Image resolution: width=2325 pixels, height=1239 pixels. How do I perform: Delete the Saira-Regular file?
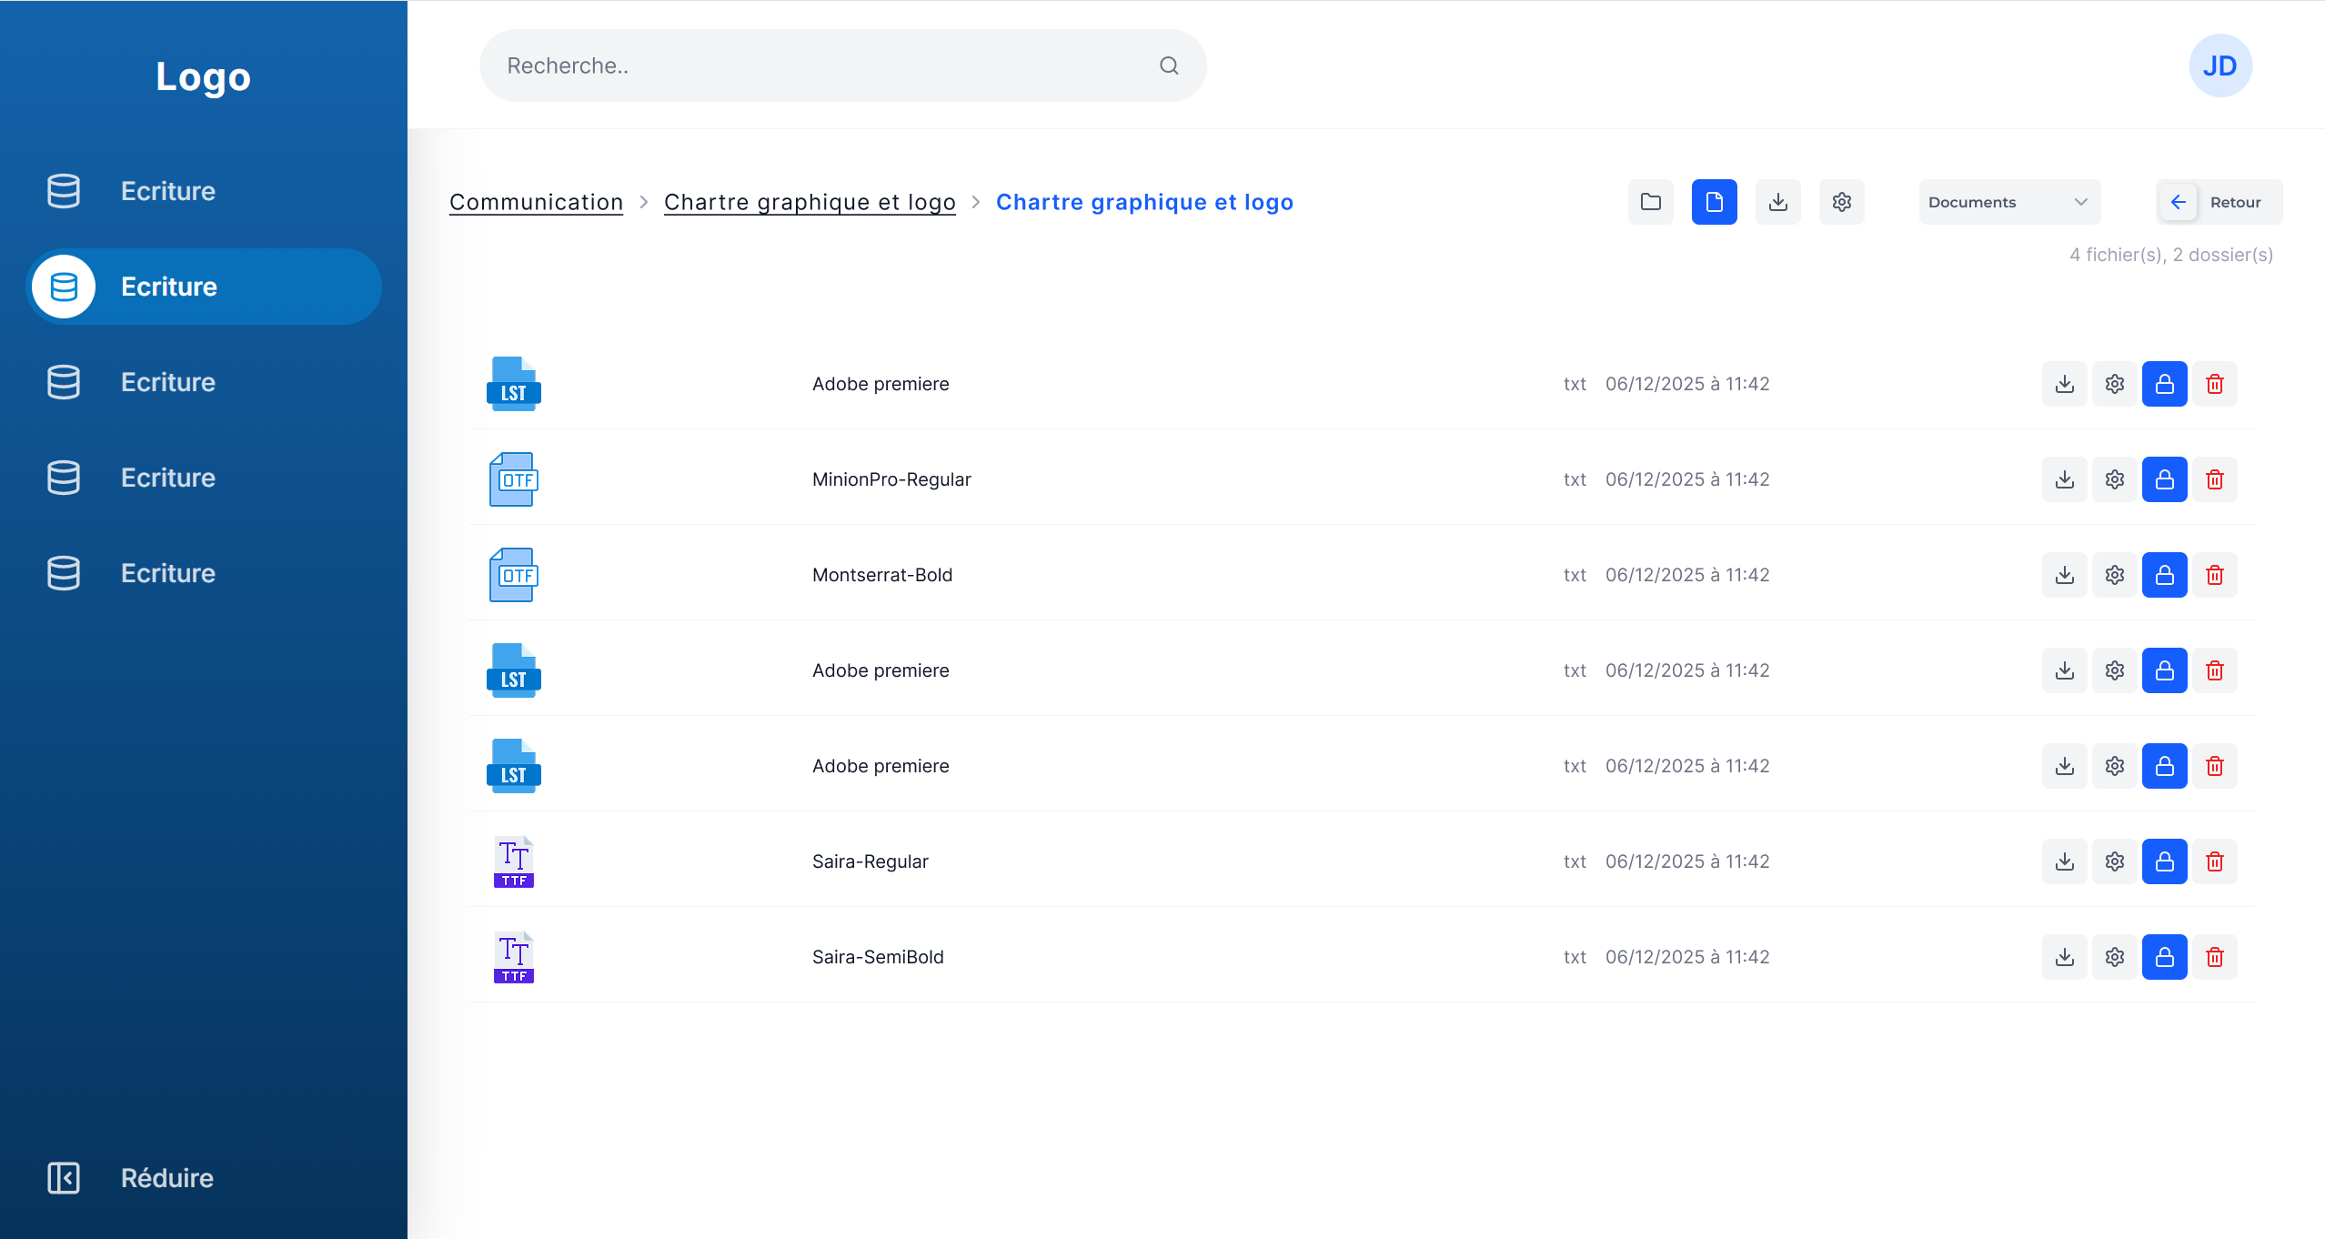click(x=2214, y=861)
